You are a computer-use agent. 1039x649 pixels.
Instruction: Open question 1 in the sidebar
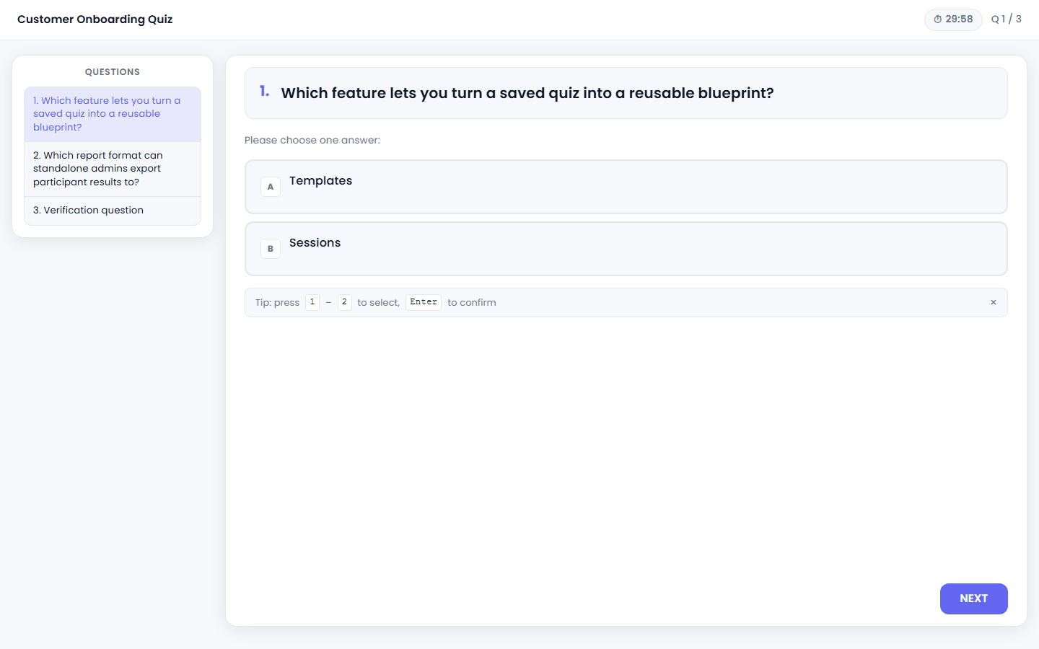click(x=113, y=114)
